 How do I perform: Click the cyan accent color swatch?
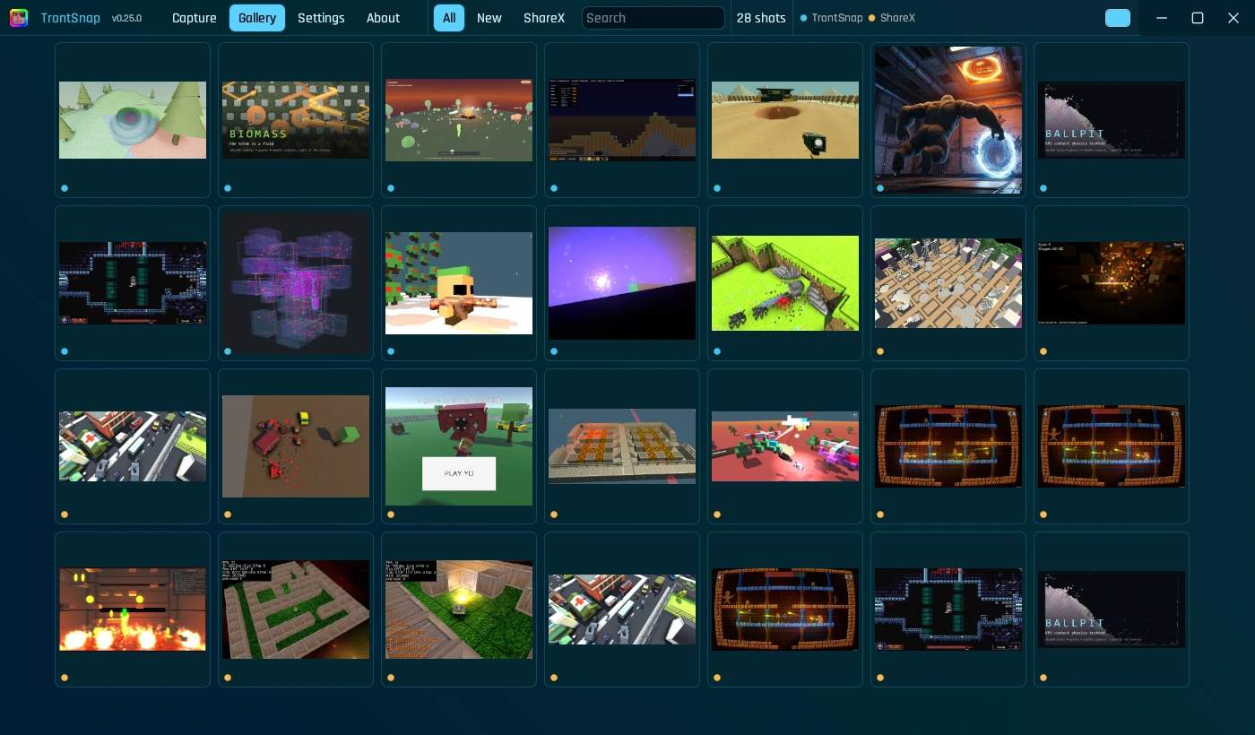1118,18
